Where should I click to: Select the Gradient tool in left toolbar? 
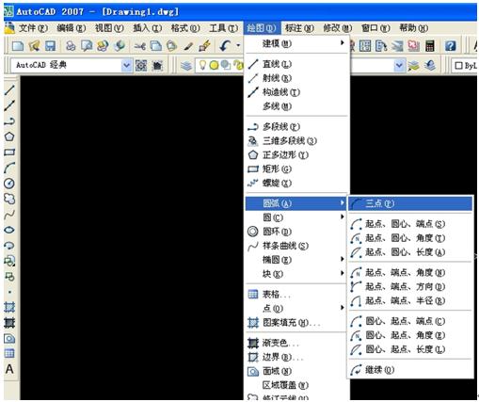[x=9, y=323]
